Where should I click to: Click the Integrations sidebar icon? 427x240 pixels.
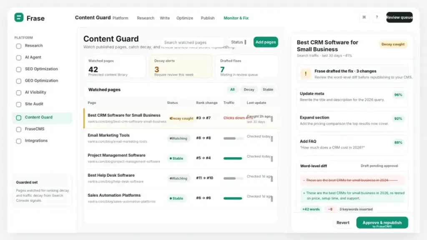pyautogui.click(x=18, y=141)
